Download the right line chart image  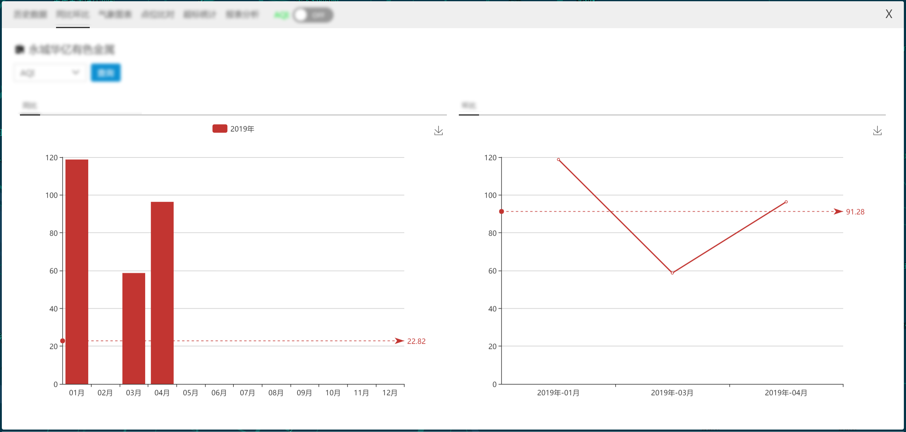(x=877, y=131)
